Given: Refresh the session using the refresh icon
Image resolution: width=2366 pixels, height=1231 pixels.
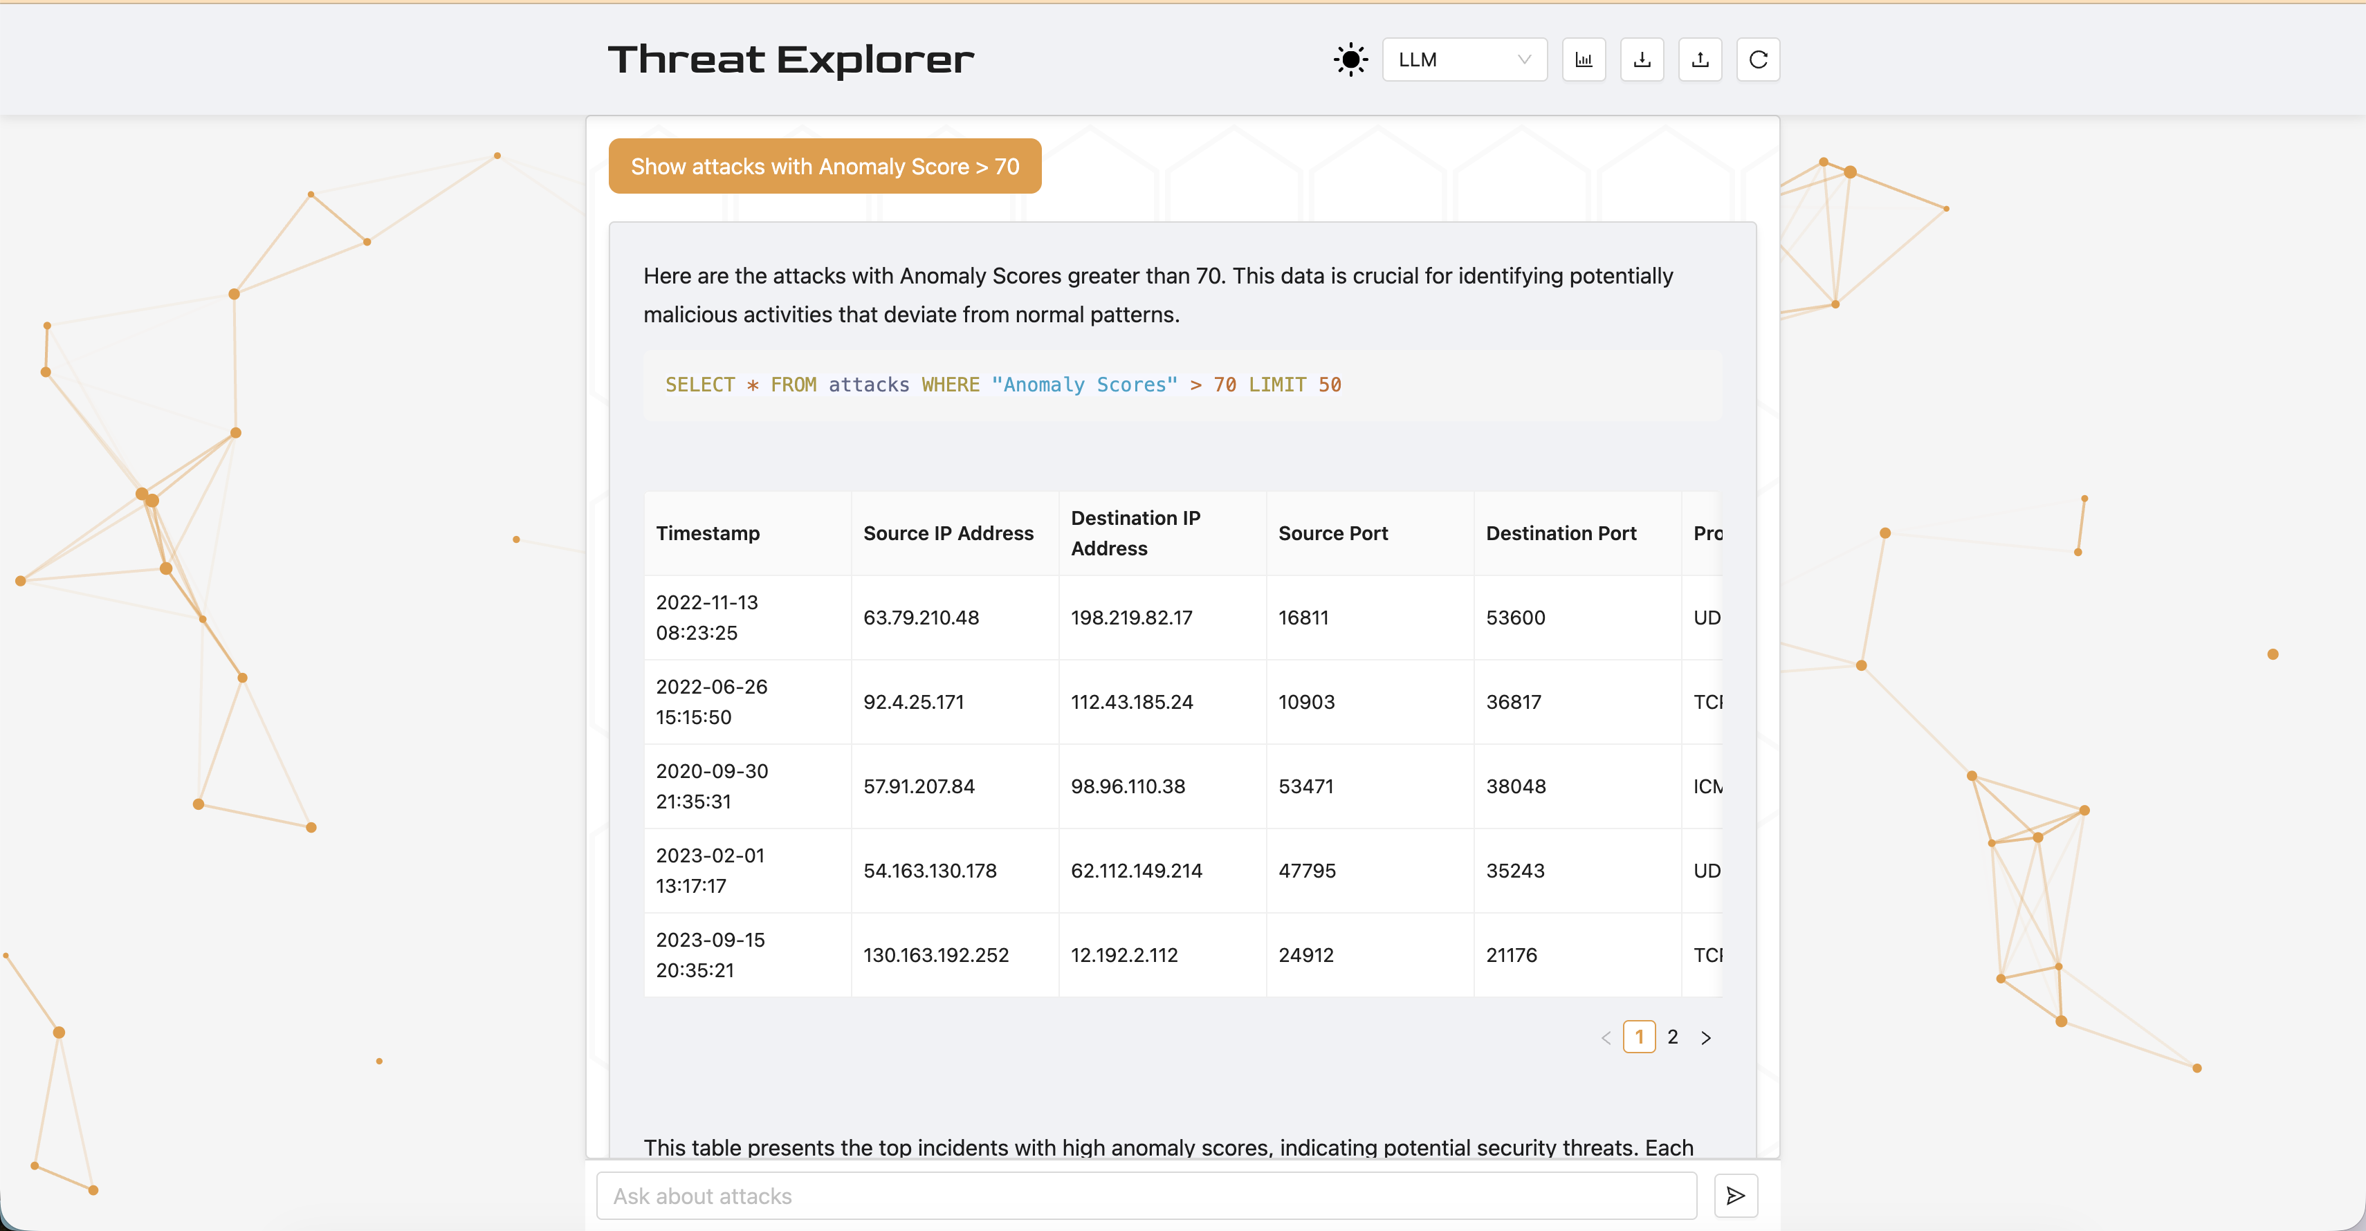Looking at the screenshot, I should (1758, 59).
